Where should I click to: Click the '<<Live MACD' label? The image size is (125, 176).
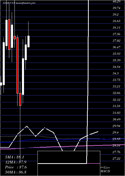(105, 169)
